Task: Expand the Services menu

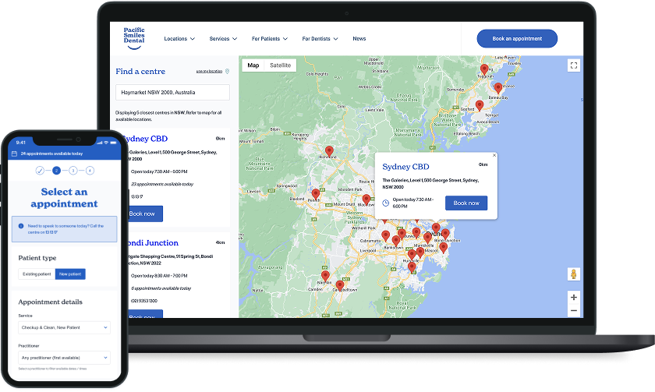Action: [223, 39]
